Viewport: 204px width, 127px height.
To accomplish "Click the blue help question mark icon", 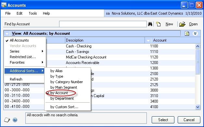I will [15, 120].
